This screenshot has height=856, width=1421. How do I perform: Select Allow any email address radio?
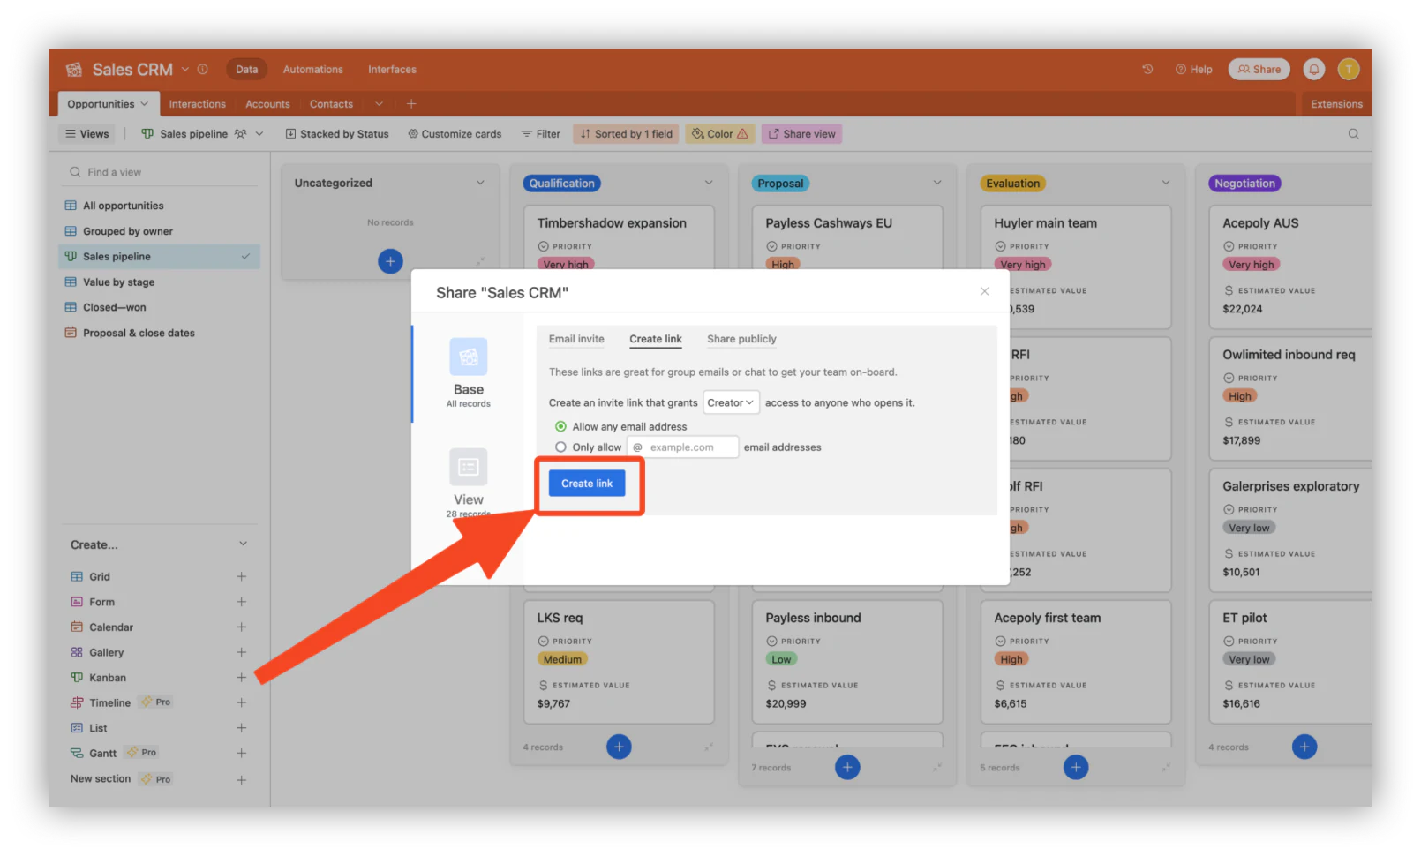click(560, 426)
